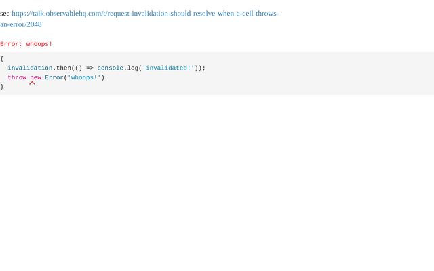Open the talk.observablehq.com forum link
This screenshot has width=434, height=271.
click(145, 14)
